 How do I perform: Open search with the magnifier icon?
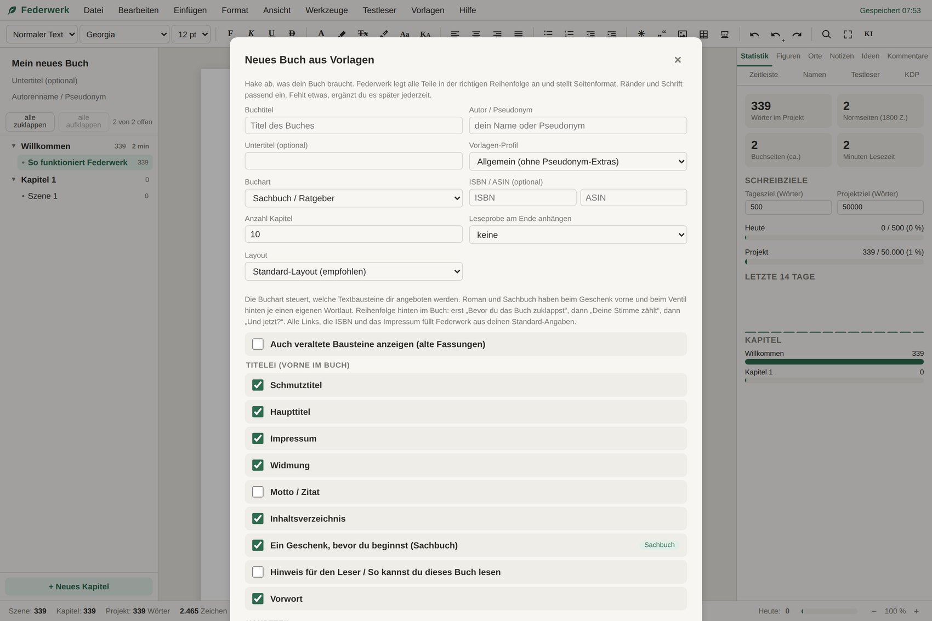pyautogui.click(x=826, y=34)
